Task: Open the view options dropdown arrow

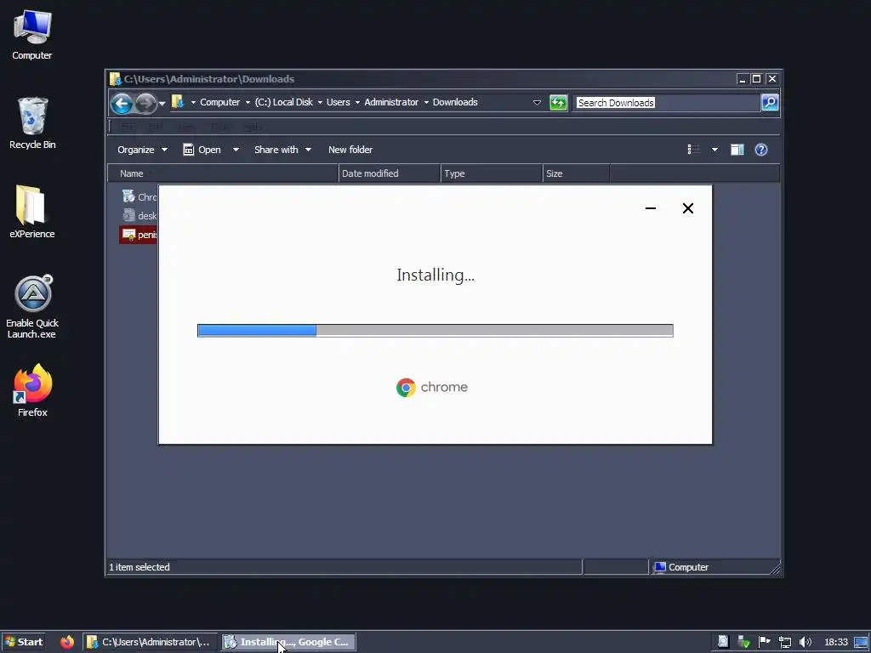Action: (x=714, y=150)
